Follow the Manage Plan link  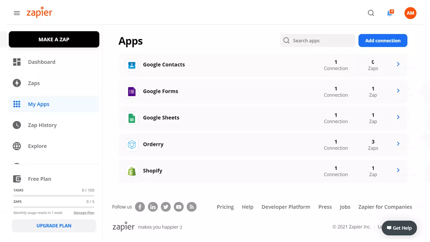point(84,213)
